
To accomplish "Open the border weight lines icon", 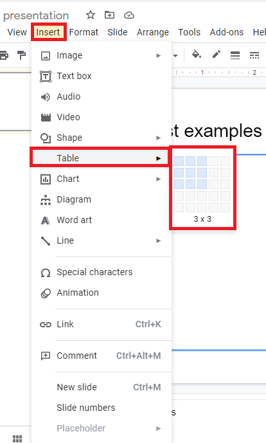I will tap(235, 55).
